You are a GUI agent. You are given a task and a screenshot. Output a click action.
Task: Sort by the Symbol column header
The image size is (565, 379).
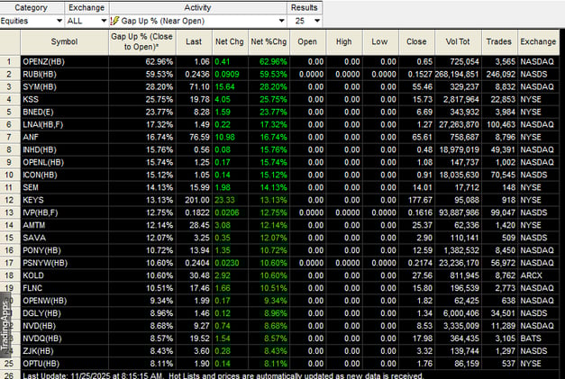64,41
